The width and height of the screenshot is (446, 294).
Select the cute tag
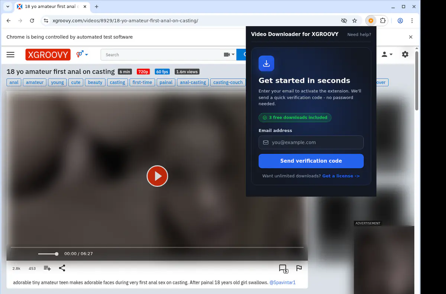[76, 83]
